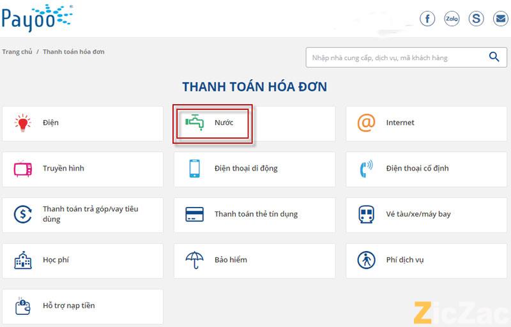The image size is (511, 327).
Task: Click the green faucet Nước icon
Action: click(195, 123)
